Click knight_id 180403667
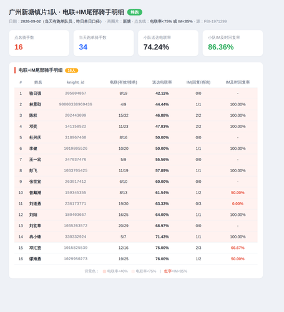The width and height of the screenshot is (284, 312). pyautogui.click(x=76, y=215)
